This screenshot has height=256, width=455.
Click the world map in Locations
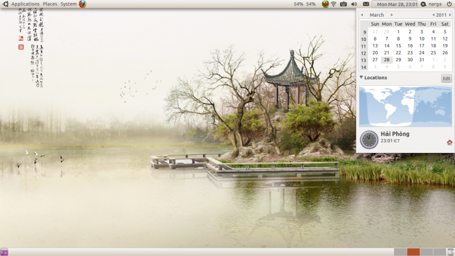point(405,107)
